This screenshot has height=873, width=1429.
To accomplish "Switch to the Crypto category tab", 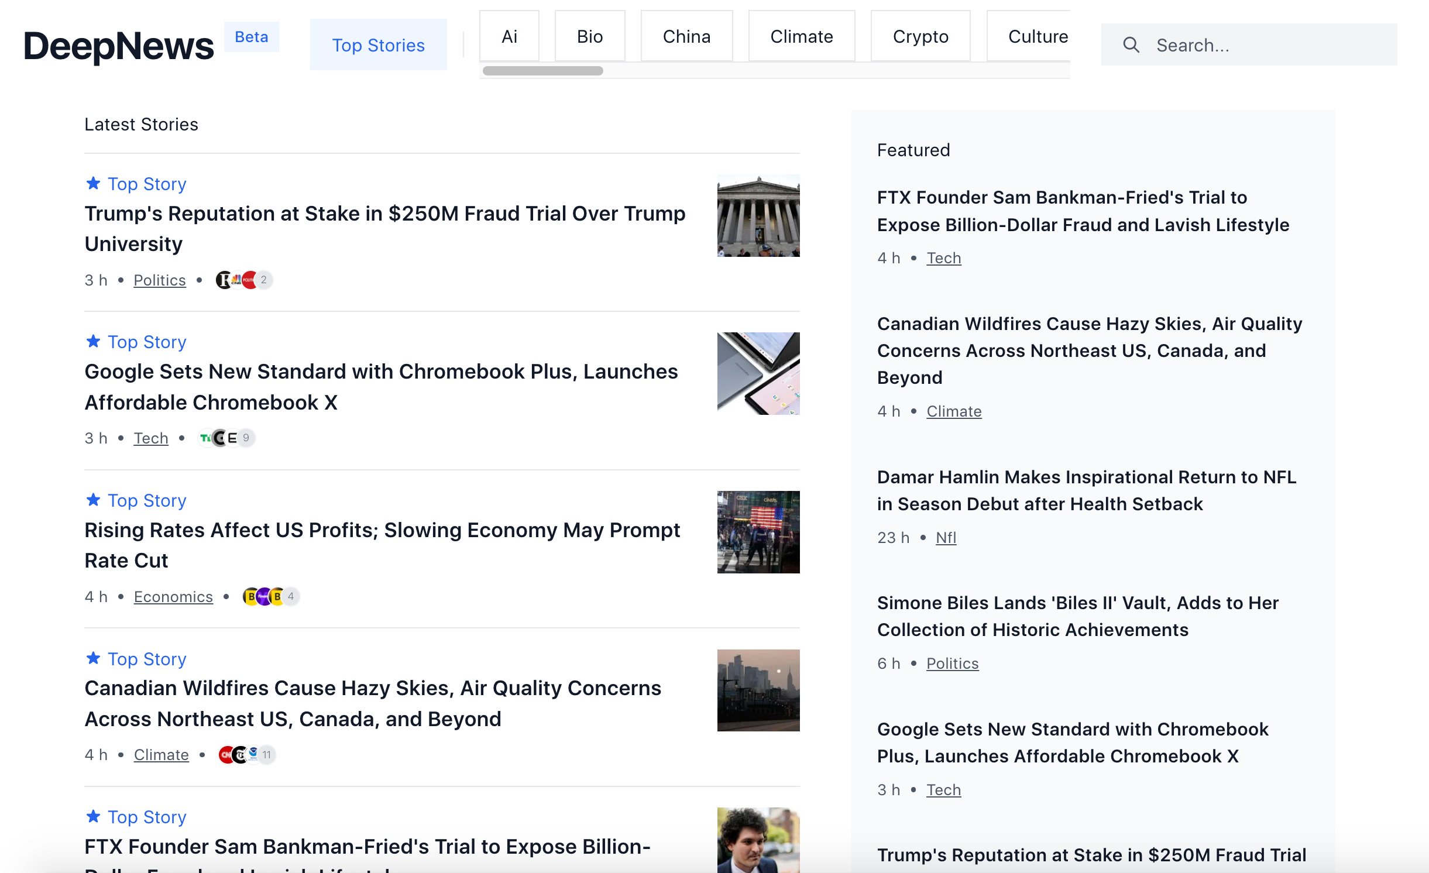I will (920, 36).
